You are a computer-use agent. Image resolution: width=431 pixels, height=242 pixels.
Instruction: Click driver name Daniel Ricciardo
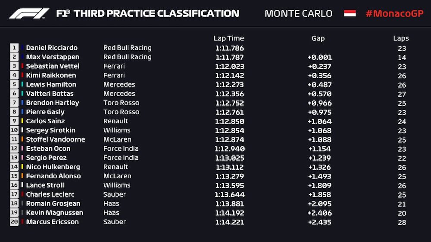tap(52, 48)
